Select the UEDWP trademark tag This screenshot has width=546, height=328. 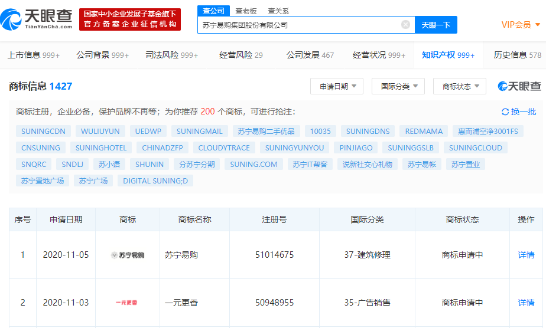(148, 131)
